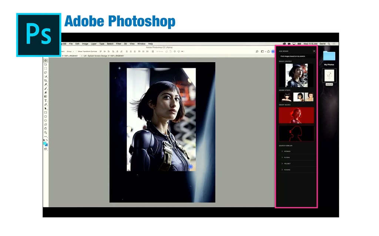Screen dimensions: 379x236
Task: Click the distribute spacing icon in options bar
Action: click(x=153, y=51)
